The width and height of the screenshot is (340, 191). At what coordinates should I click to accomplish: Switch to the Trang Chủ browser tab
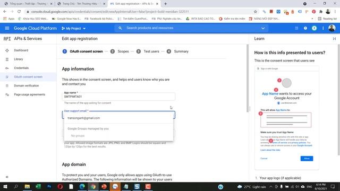click(81, 4)
